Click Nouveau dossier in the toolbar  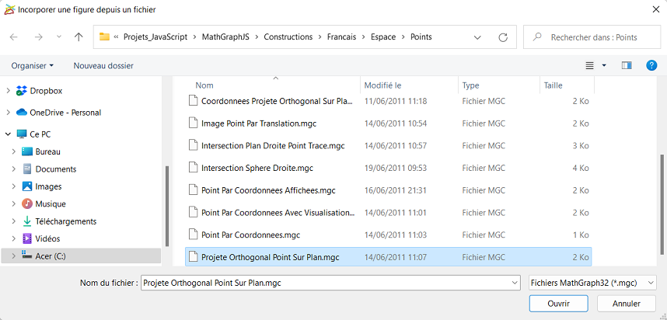(103, 65)
